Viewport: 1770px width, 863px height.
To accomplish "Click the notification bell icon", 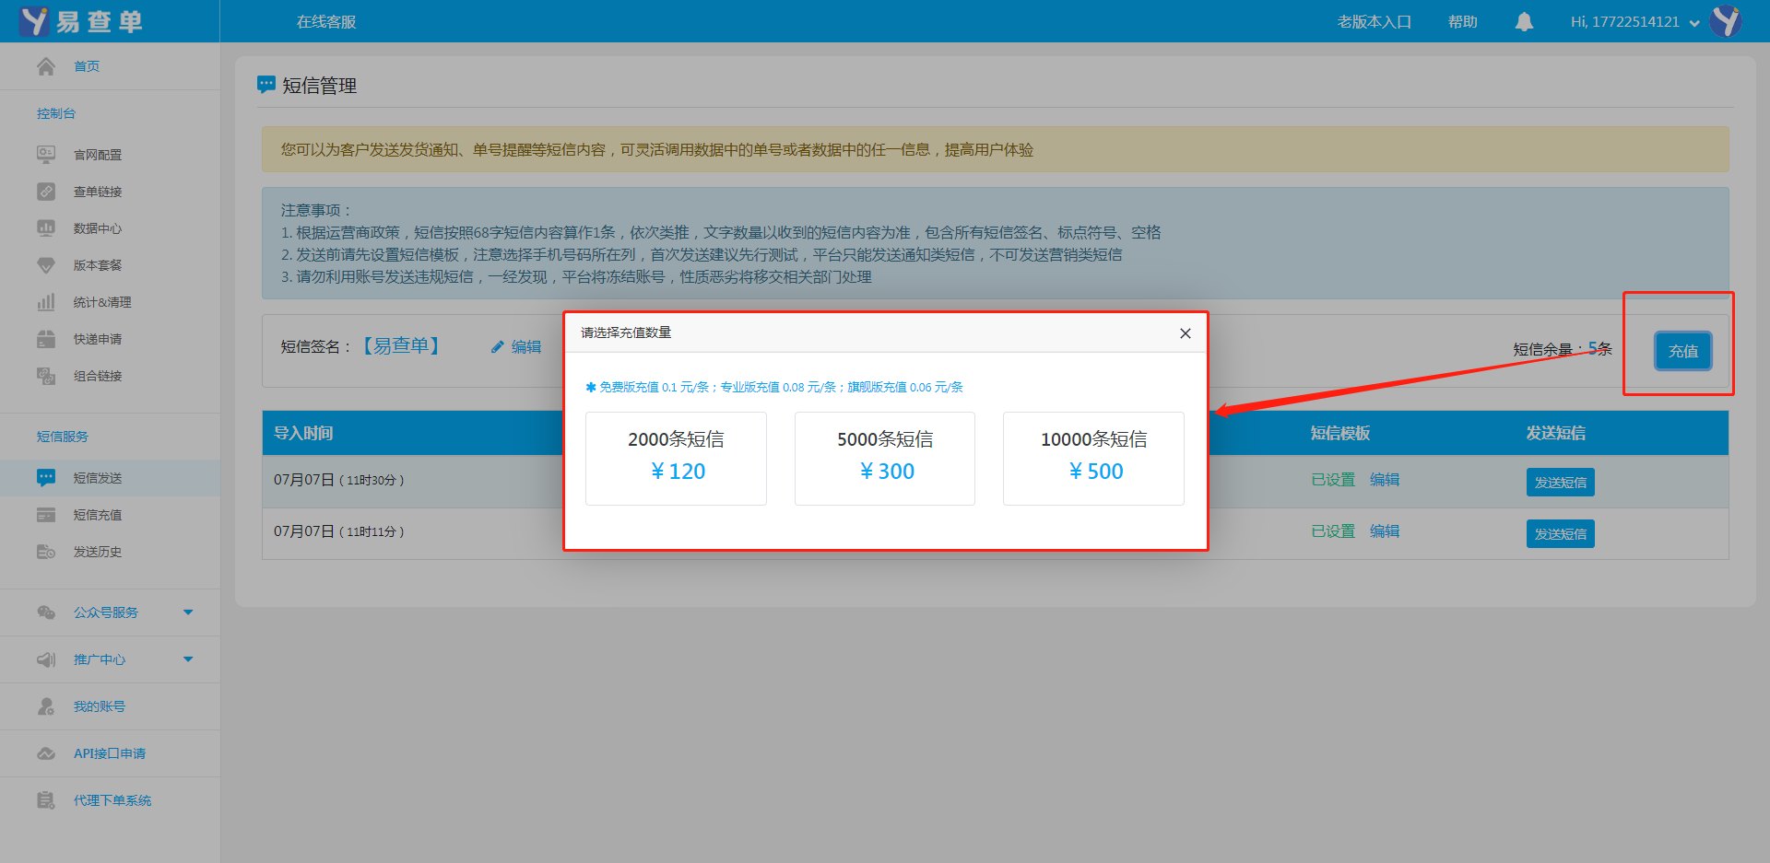I will [1524, 21].
